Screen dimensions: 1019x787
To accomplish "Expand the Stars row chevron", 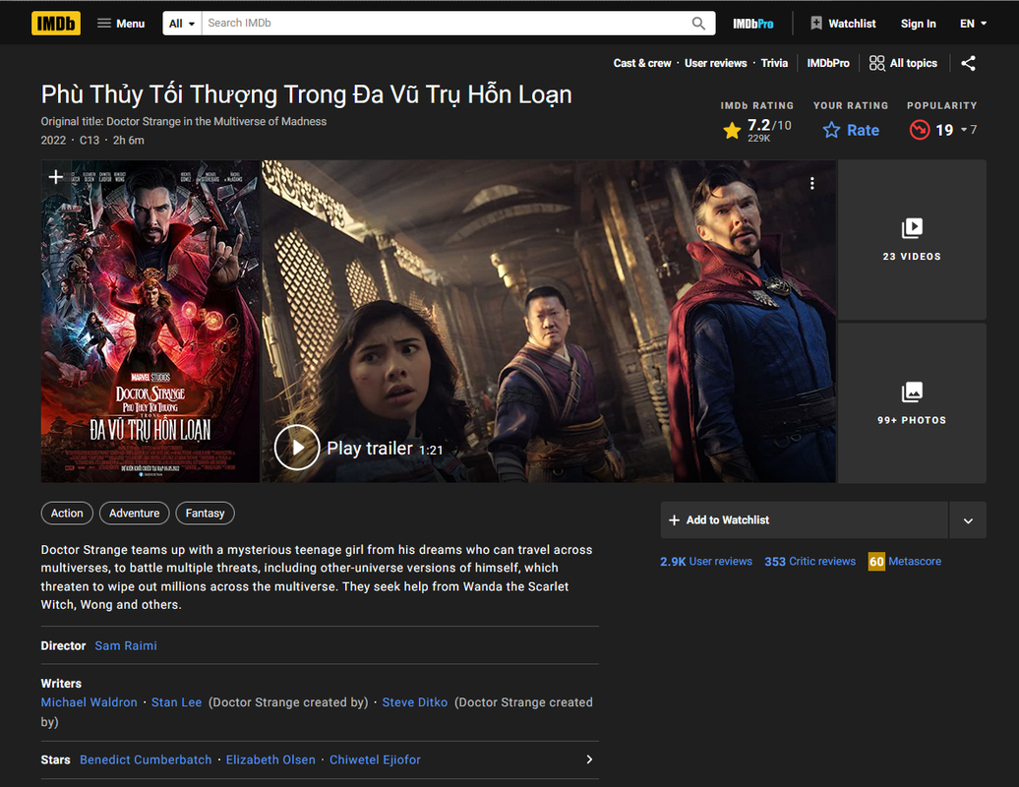I will 589,759.
